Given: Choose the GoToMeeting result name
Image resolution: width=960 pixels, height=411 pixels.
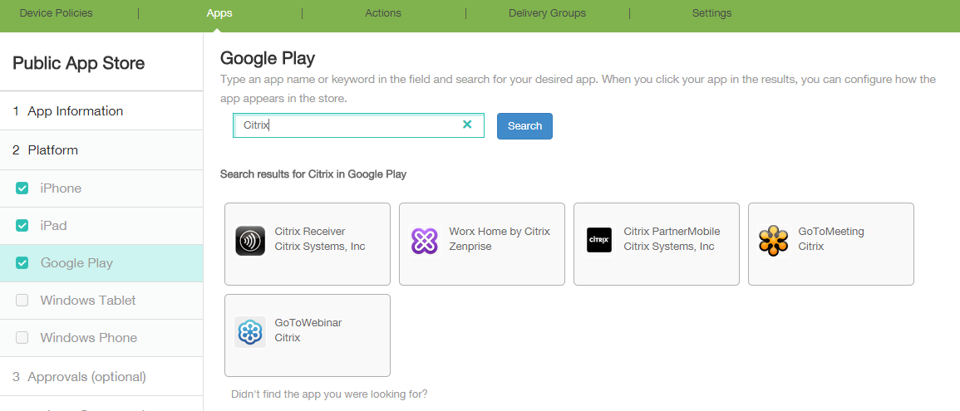Looking at the screenshot, I should [831, 232].
